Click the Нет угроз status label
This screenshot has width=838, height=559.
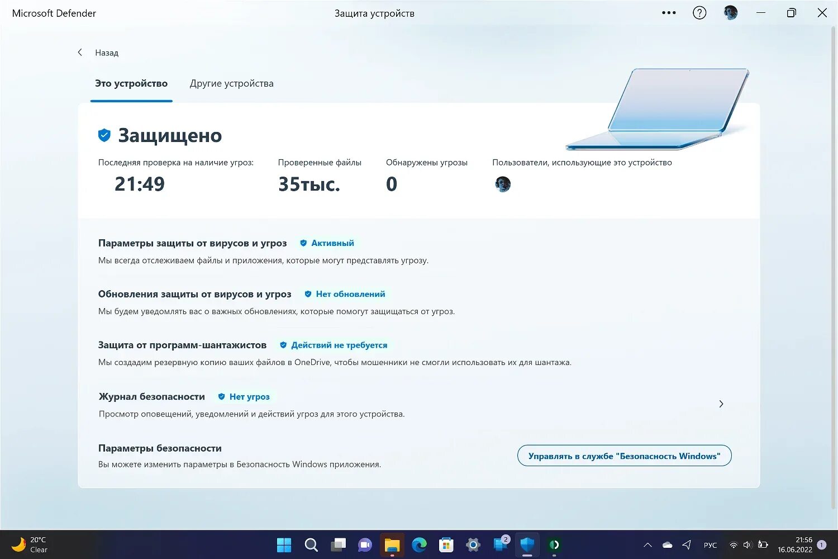tap(249, 397)
